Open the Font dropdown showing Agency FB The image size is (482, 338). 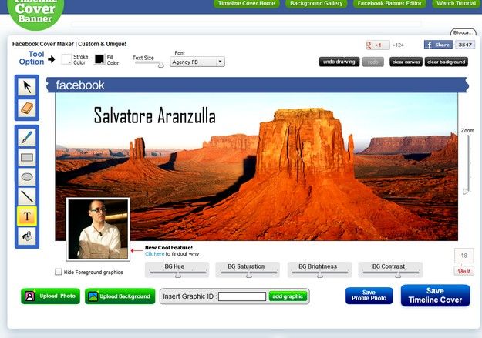pyautogui.click(x=197, y=62)
